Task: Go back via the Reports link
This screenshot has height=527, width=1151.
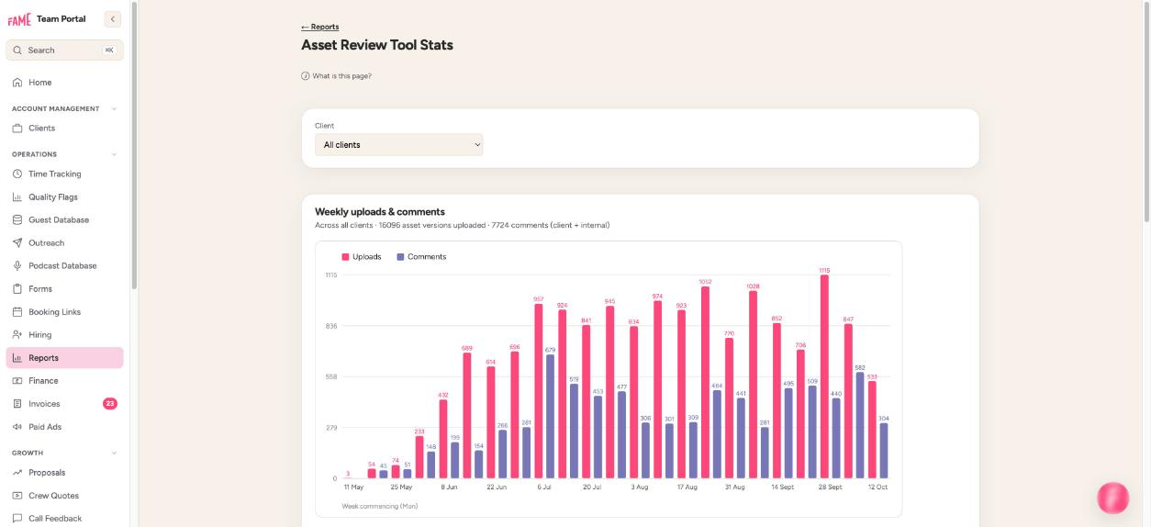Action: tap(319, 27)
